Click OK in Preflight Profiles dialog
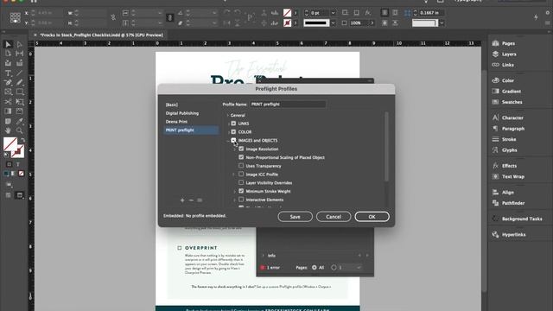This screenshot has width=553, height=311. coord(372,217)
